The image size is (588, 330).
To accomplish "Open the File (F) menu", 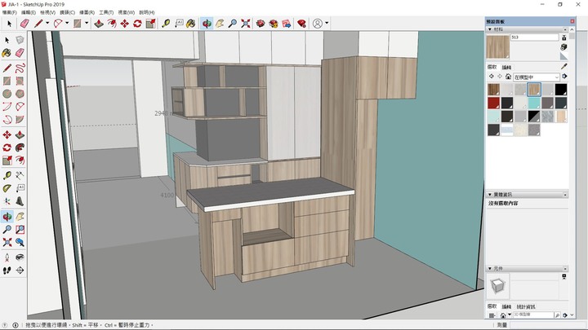I will pos(9,12).
